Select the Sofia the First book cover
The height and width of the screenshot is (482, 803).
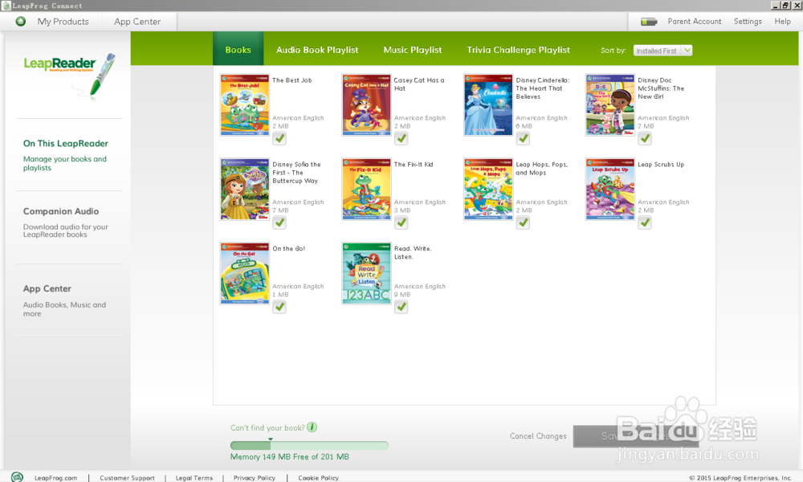pos(245,189)
